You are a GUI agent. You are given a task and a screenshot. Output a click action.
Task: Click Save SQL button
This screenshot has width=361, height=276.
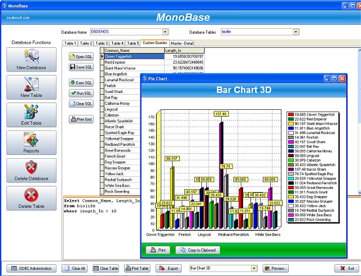click(81, 67)
